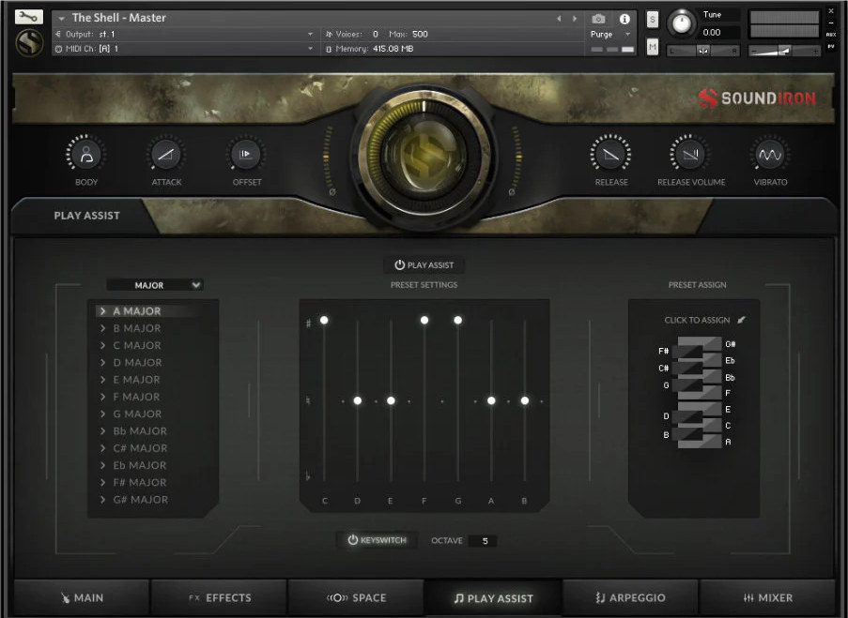848x618 pixels.
Task: Open the Major scale type dropdown
Action: click(x=157, y=285)
